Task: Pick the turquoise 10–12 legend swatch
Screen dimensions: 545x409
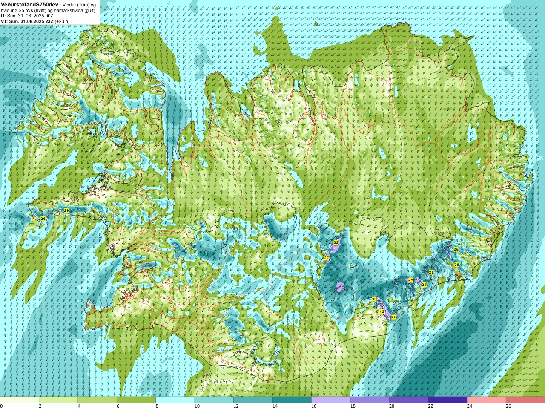Action: point(214,400)
